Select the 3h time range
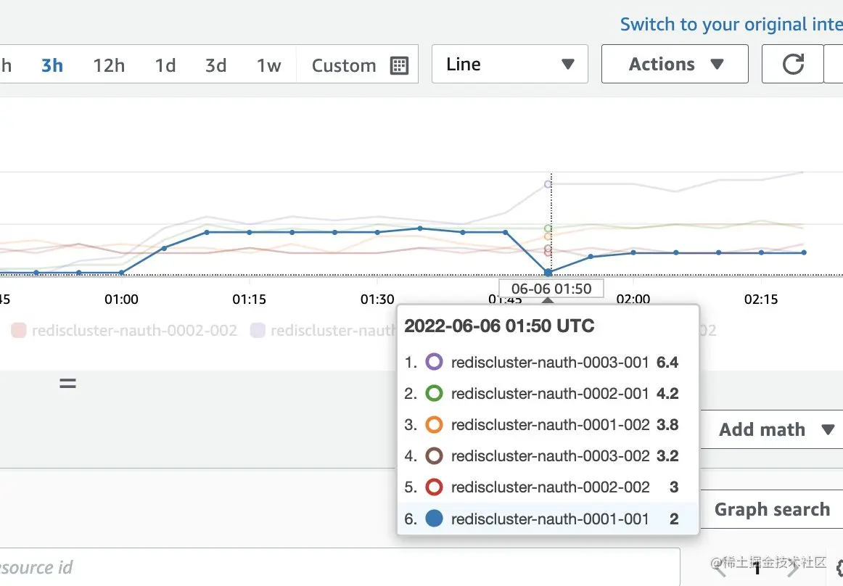 [x=52, y=65]
